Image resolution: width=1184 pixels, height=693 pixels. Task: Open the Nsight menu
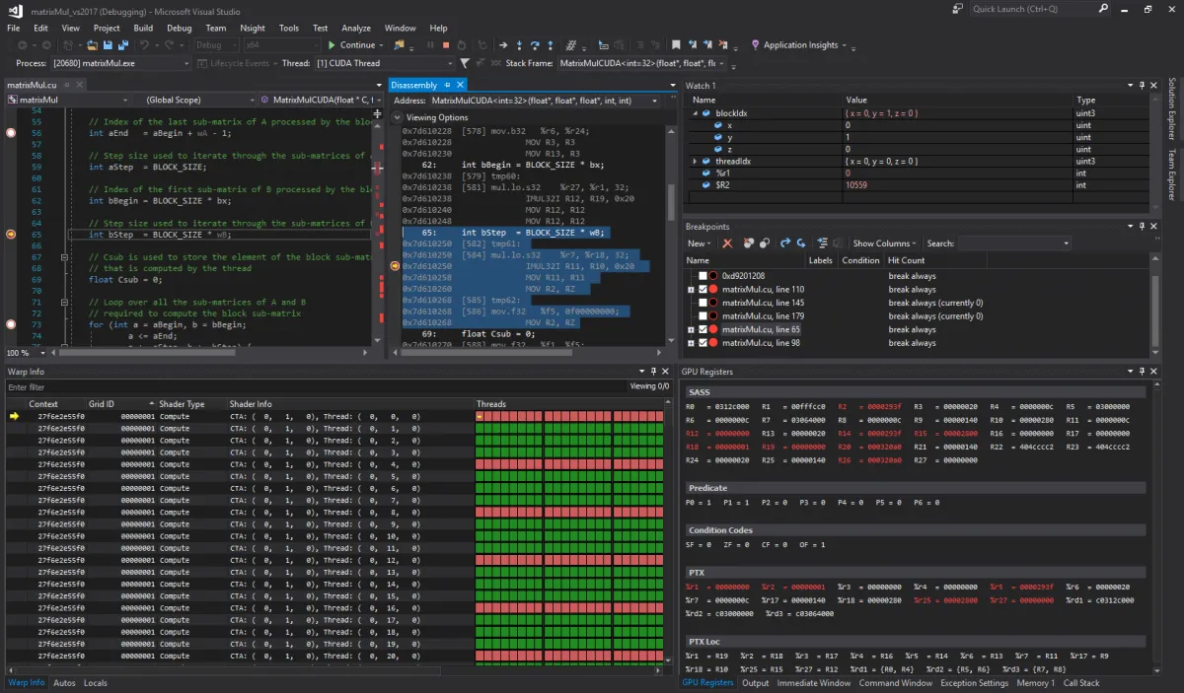tap(252, 28)
